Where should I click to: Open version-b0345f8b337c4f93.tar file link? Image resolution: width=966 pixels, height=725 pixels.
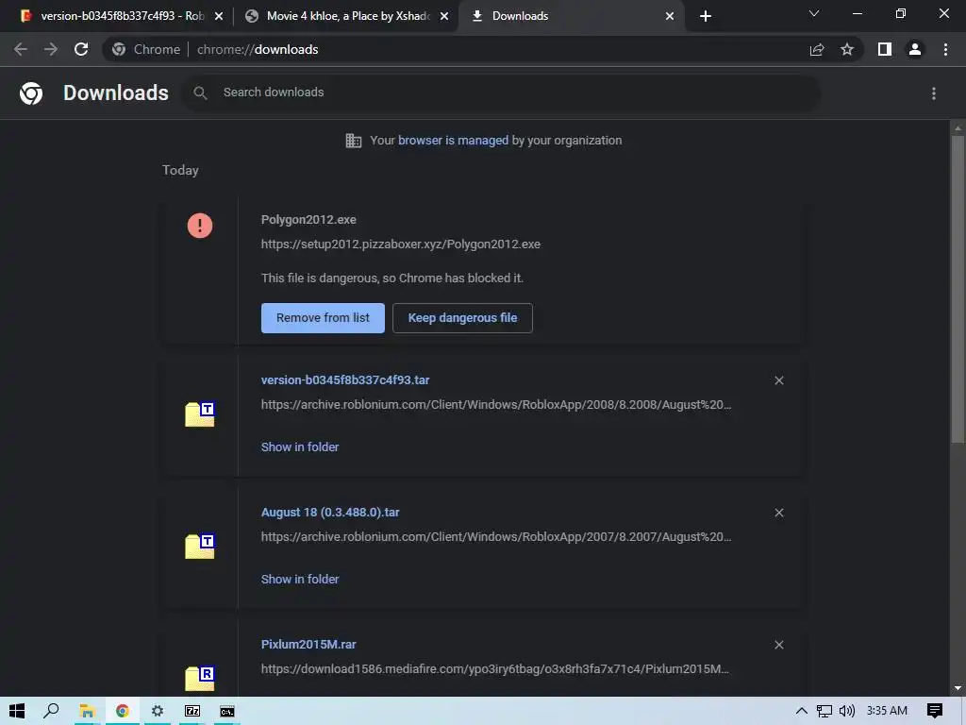click(345, 380)
